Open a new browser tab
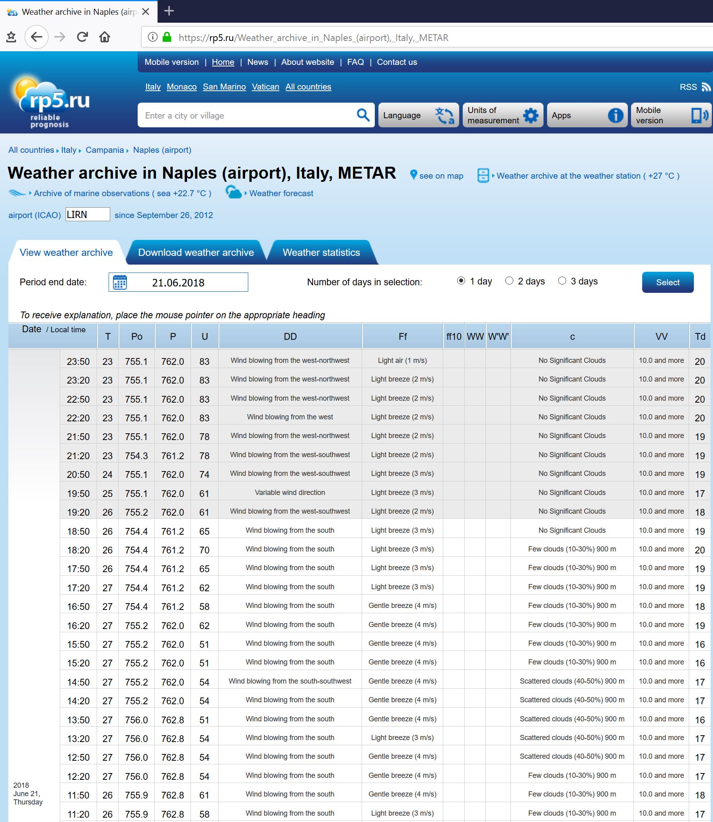The width and height of the screenshot is (713, 822). [x=169, y=11]
